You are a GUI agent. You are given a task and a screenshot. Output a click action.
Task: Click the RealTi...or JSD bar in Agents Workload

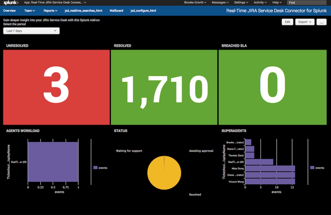tap(53, 162)
